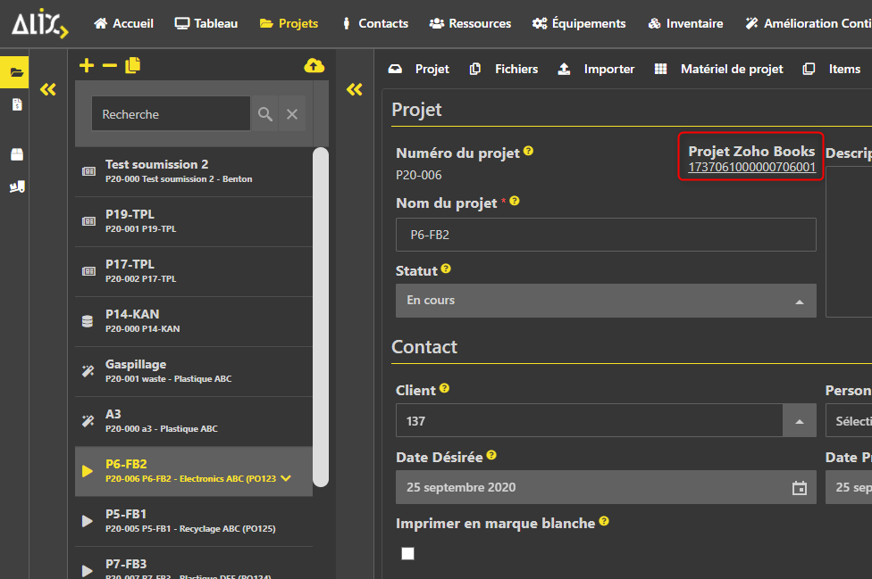This screenshot has width=872, height=579.
Task: Open the Tableau menu
Action: pyautogui.click(x=206, y=23)
